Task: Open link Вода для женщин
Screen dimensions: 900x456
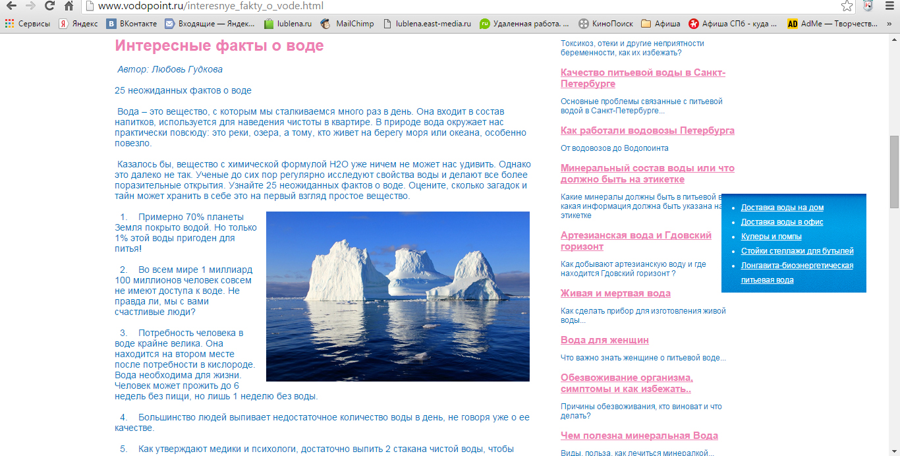Action: [605, 340]
